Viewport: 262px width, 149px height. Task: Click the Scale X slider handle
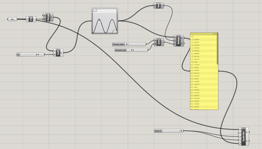(x=181, y=131)
